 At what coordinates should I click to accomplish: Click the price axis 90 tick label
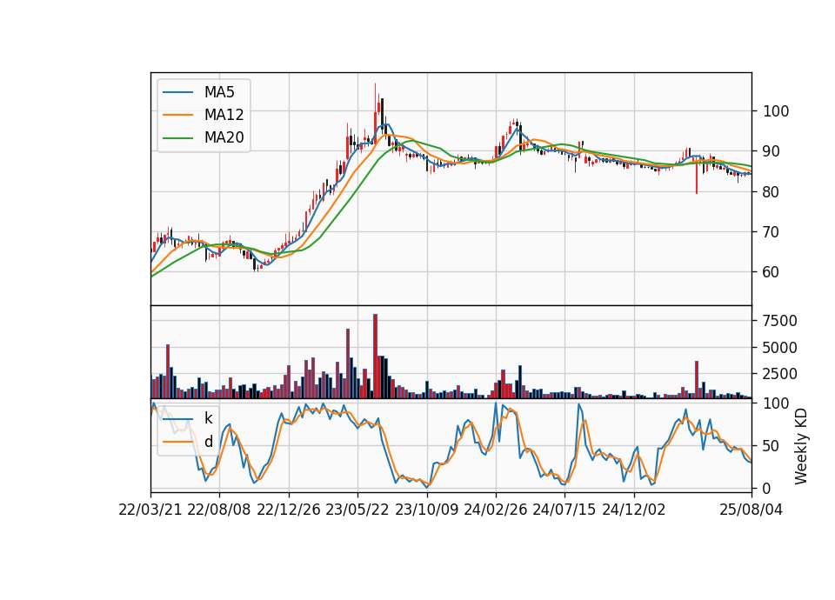(772, 151)
